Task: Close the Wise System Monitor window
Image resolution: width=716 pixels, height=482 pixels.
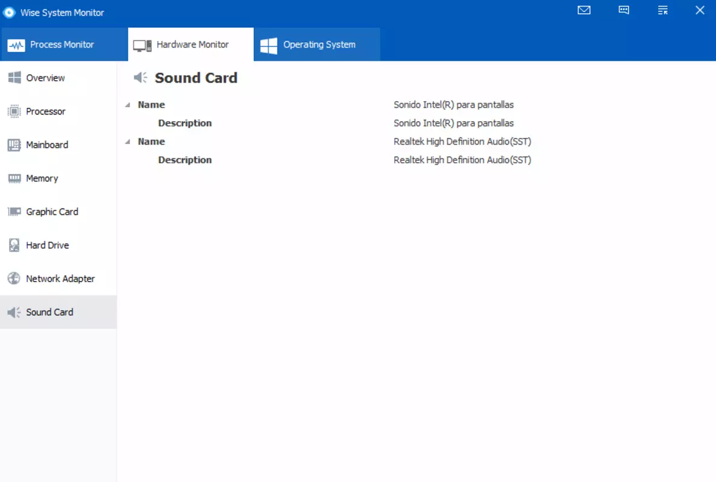Action: click(700, 10)
